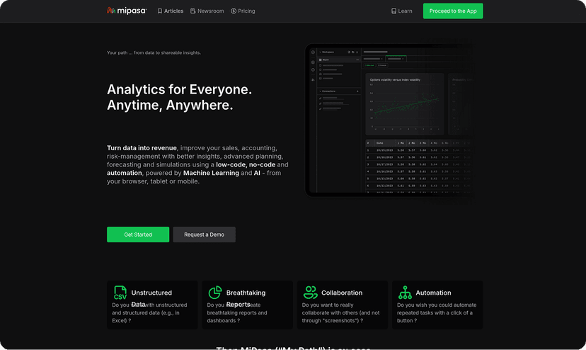The image size is (586, 350).
Task: Click the Options volatility scatter chart
Action: 405,108
